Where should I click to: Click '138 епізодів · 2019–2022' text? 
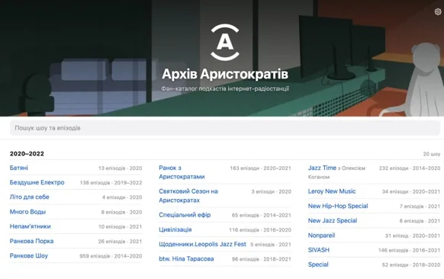coord(111,183)
